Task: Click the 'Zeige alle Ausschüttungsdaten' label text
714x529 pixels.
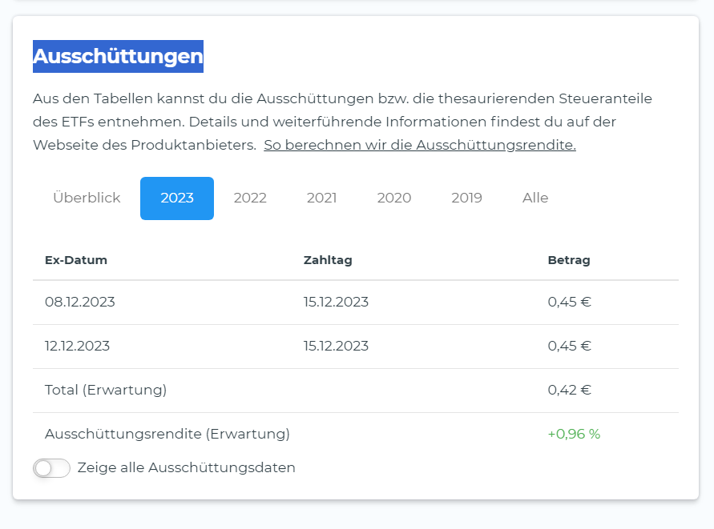Action: [187, 468]
